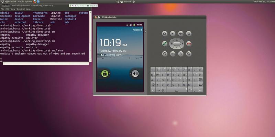Click the D-pad up arrow

click(177, 40)
